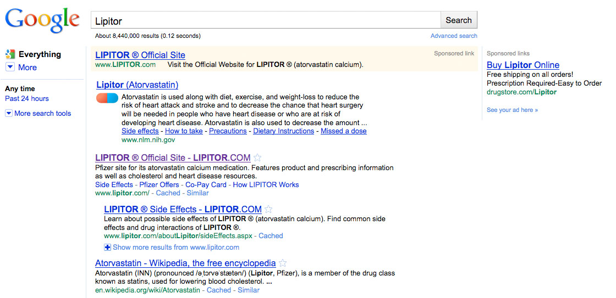Star the LIPITOR Side Effects result

[x=268, y=209]
